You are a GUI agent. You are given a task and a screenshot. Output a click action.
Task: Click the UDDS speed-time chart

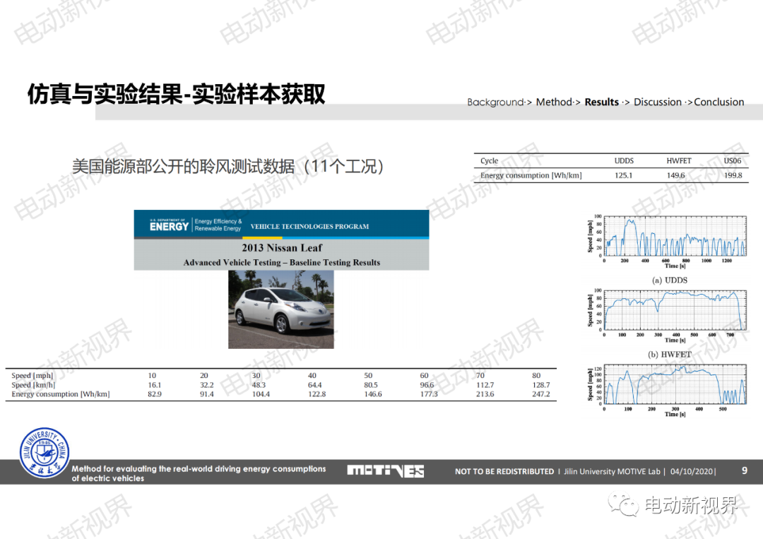click(x=667, y=242)
